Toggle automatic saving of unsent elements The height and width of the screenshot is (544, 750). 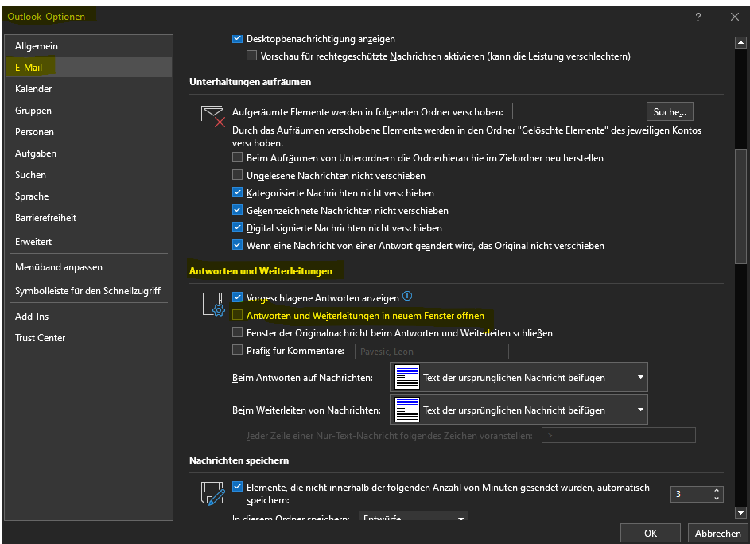point(237,487)
